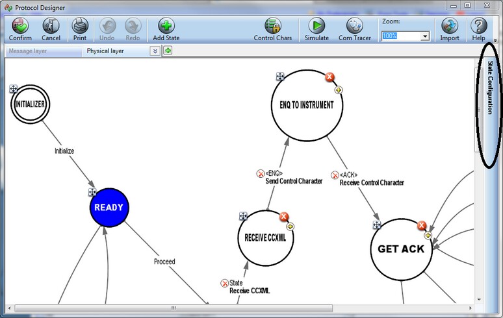Click the Print icon

80,26
